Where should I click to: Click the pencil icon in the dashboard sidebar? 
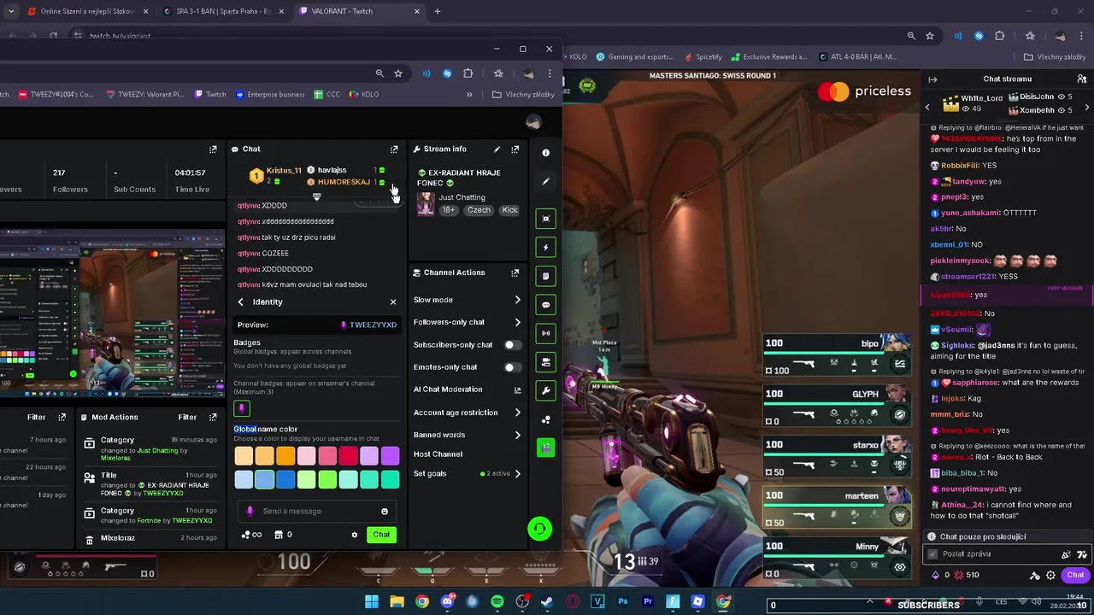click(x=545, y=181)
